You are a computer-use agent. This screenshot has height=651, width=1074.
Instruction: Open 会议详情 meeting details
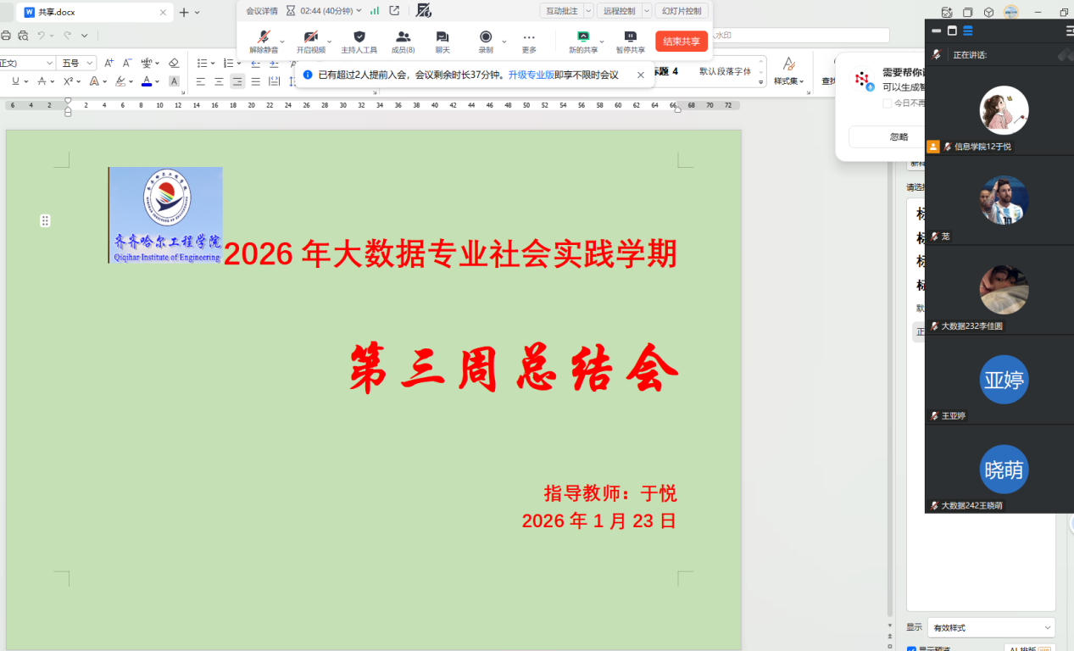(x=261, y=11)
